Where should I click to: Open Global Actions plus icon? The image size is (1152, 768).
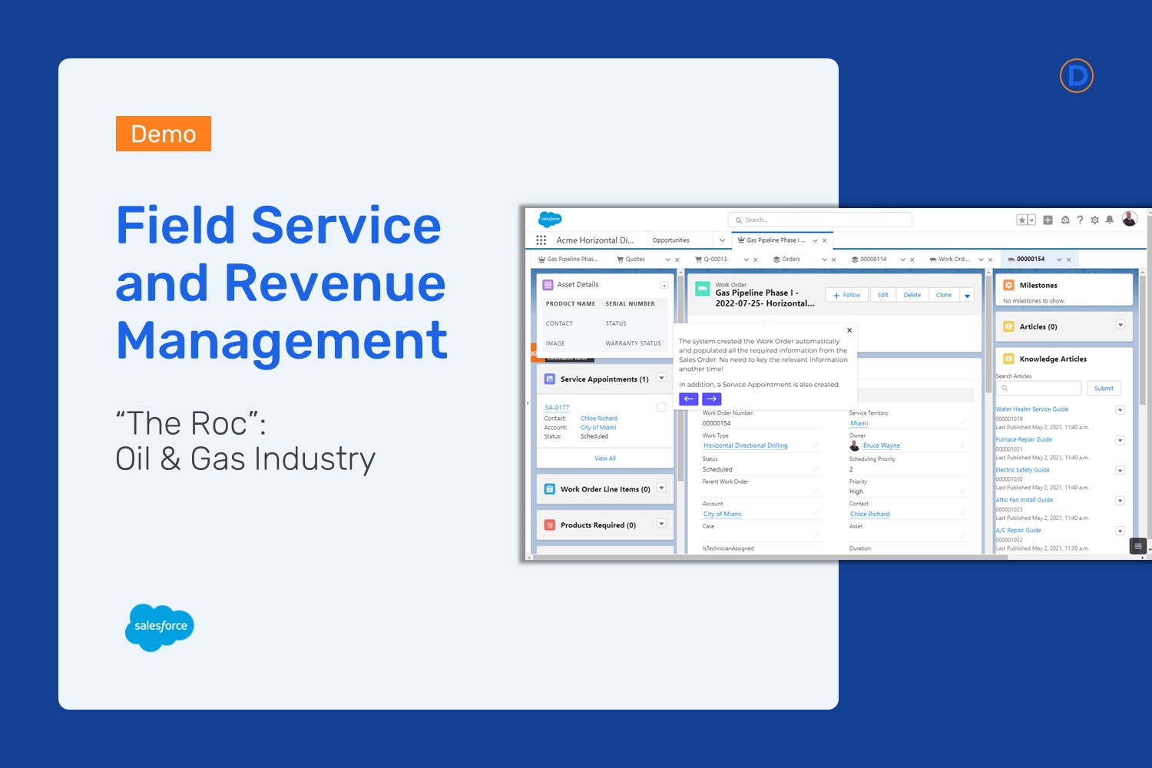pos(1048,220)
